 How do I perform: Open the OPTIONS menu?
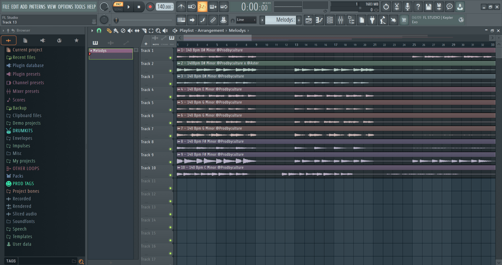pos(65,7)
